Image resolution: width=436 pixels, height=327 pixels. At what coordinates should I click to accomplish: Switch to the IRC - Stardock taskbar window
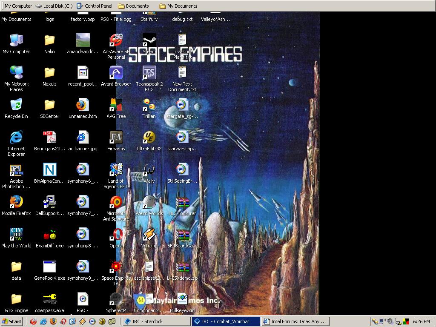pyautogui.click(x=156, y=321)
